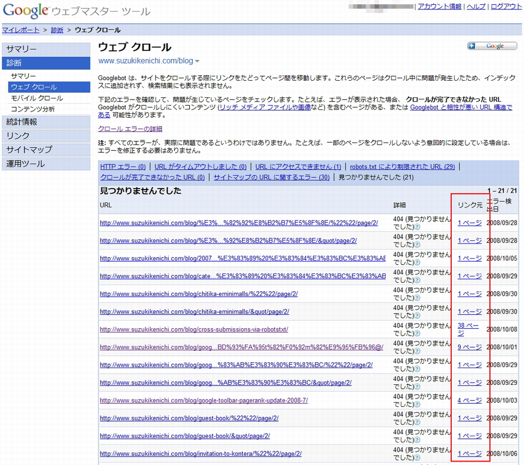This screenshot has height=465, width=524.
Task: Click 1 ページ link in guest-book/%22%22 row
Action: (x=470, y=418)
